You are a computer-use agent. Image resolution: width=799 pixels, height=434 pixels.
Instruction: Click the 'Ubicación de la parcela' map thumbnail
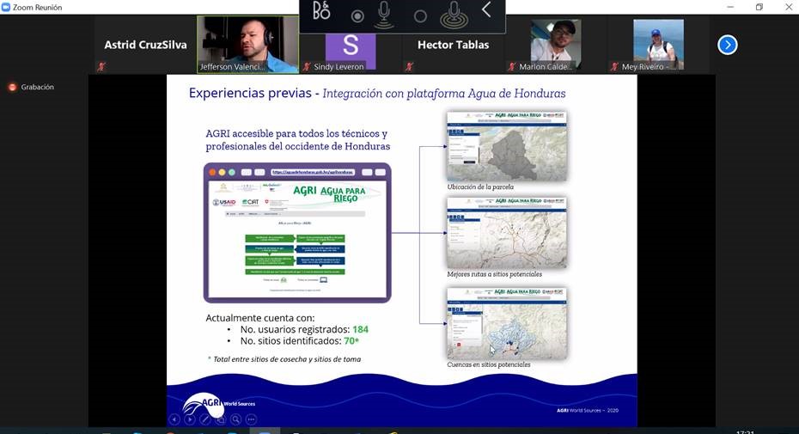pos(507,146)
